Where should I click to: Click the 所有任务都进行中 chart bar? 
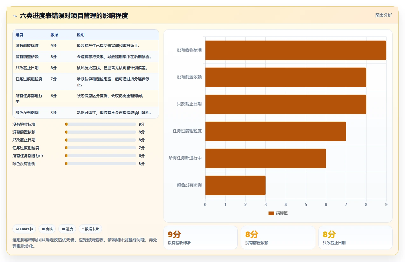pyautogui.click(x=266, y=158)
